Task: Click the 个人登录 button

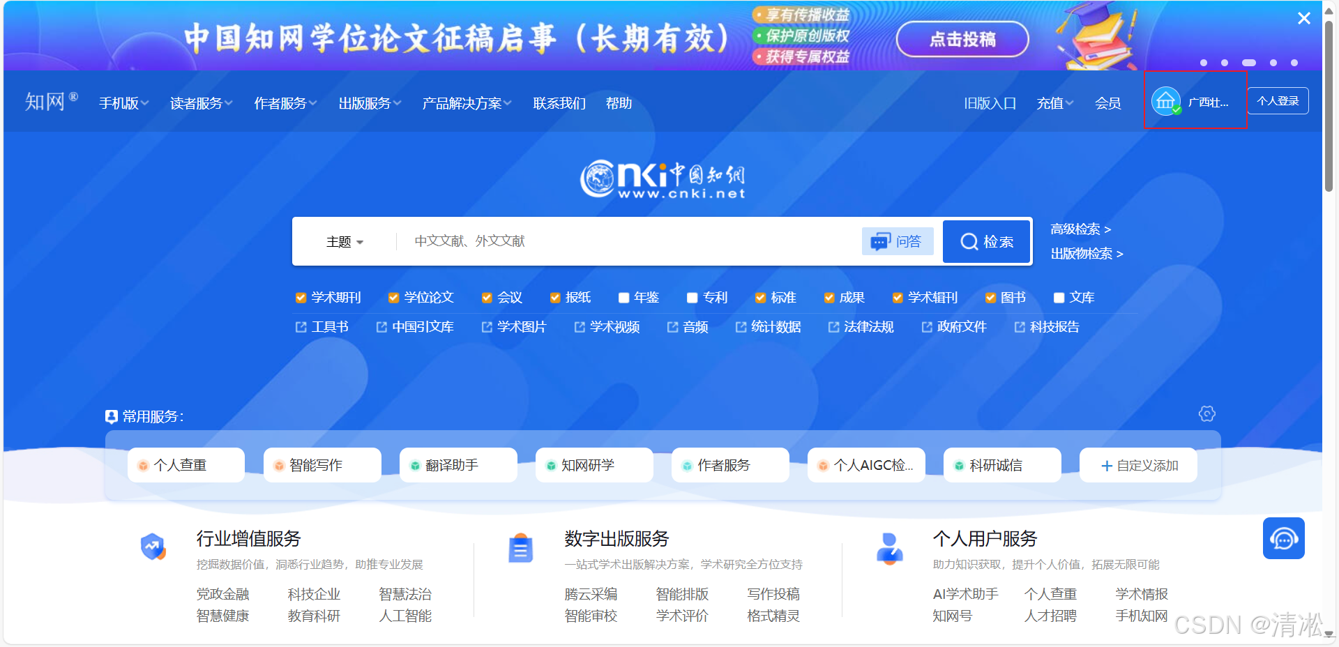Action: (x=1278, y=101)
